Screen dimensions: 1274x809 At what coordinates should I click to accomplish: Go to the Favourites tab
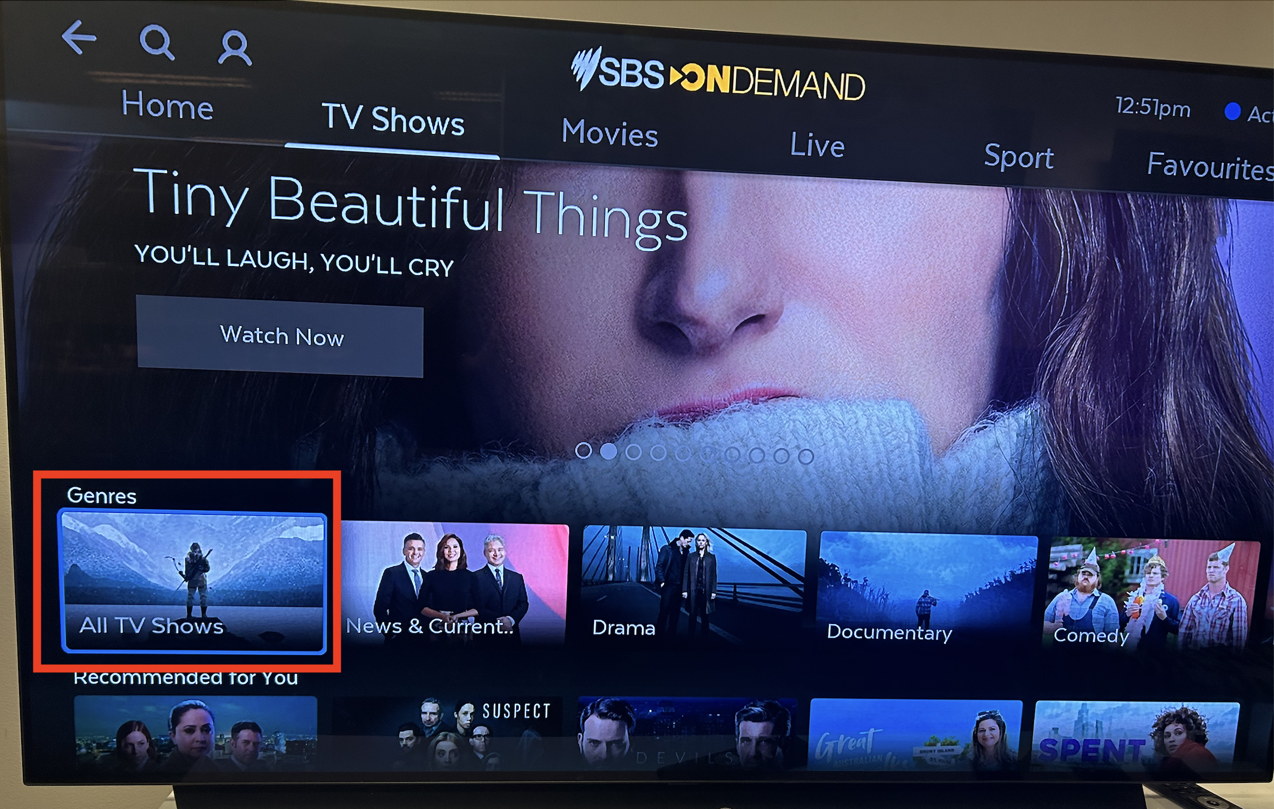[1210, 166]
